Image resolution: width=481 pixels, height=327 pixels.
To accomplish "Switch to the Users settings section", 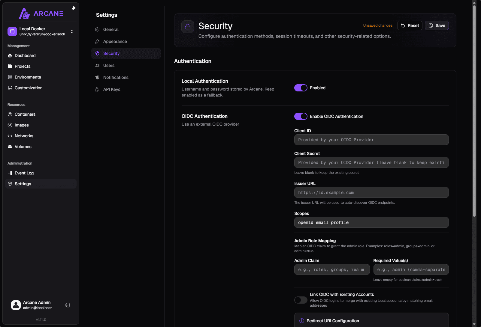I will point(109,65).
